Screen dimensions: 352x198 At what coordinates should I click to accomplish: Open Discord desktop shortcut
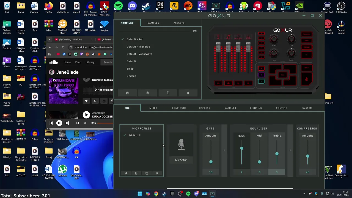point(132,7)
